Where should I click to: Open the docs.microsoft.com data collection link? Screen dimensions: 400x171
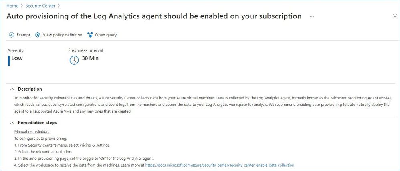[220, 165]
